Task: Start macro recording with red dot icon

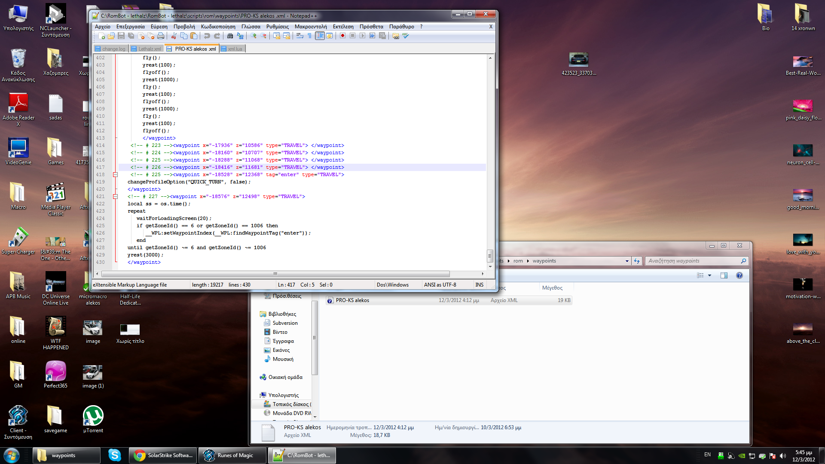Action: click(342, 36)
